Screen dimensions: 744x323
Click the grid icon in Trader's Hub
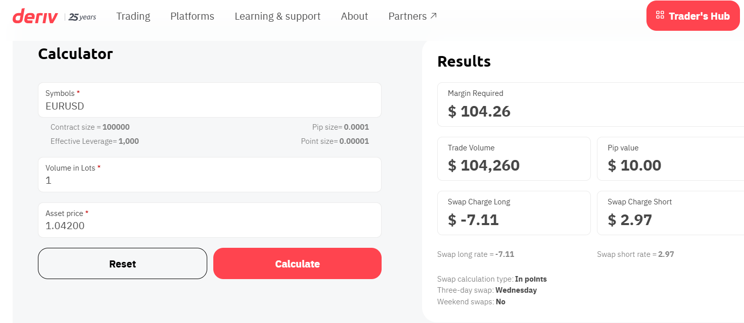659,16
